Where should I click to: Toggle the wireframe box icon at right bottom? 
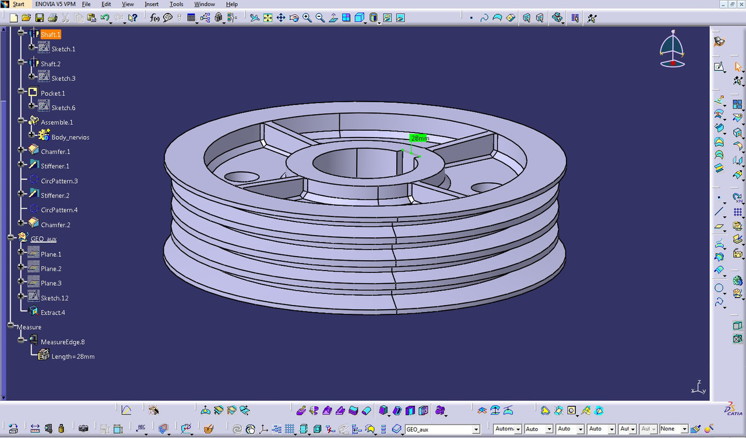pos(738,338)
